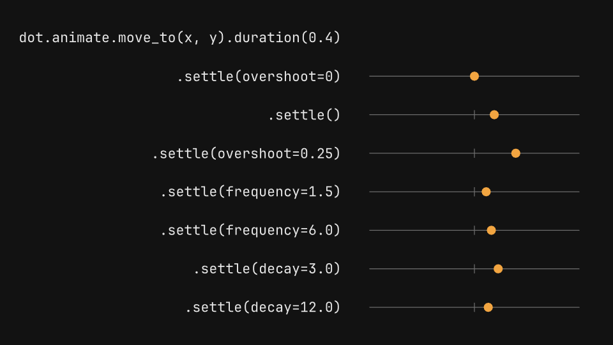The height and width of the screenshot is (345, 613).
Task: Click the .settle(frequency=1.5) label
Action: (x=250, y=192)
